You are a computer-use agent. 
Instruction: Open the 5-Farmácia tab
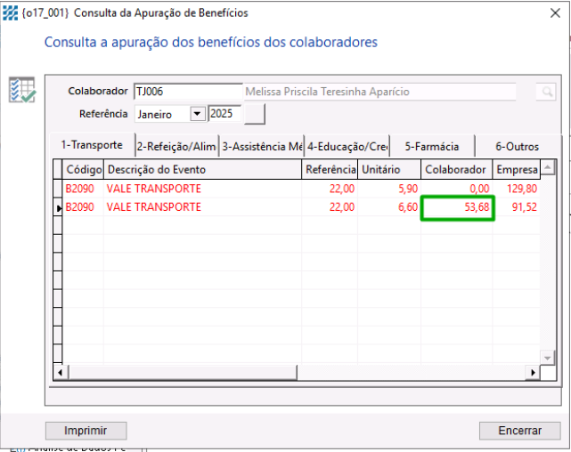pyautogui.click(x=431, y=146)
